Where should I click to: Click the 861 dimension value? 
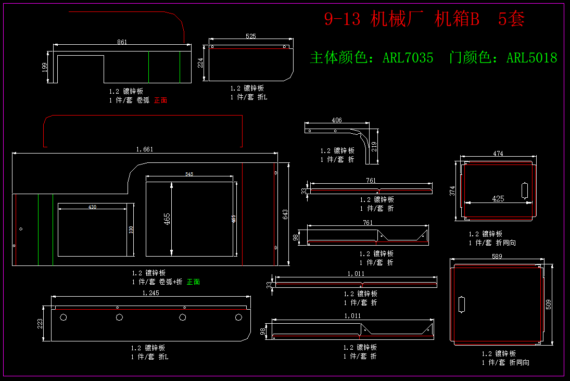122,42
